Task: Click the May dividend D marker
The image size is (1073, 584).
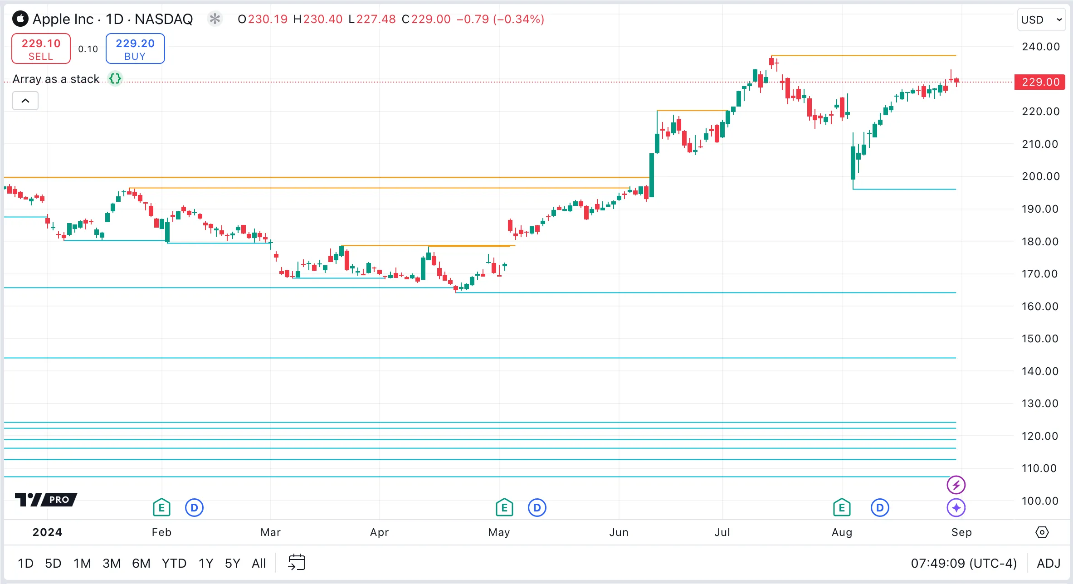Action: 537,507
